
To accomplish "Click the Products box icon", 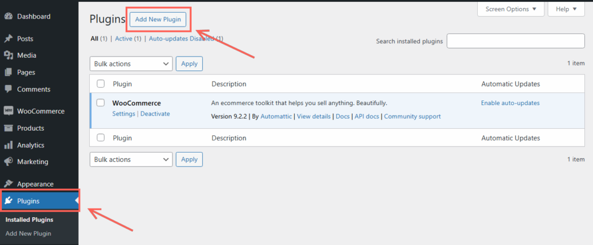I will tap(8, 128).
